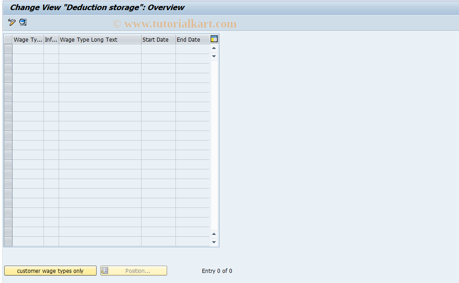Click the customer wage types only button
Image resolution: width=459 pixels, height=283 pixels.
50,271
